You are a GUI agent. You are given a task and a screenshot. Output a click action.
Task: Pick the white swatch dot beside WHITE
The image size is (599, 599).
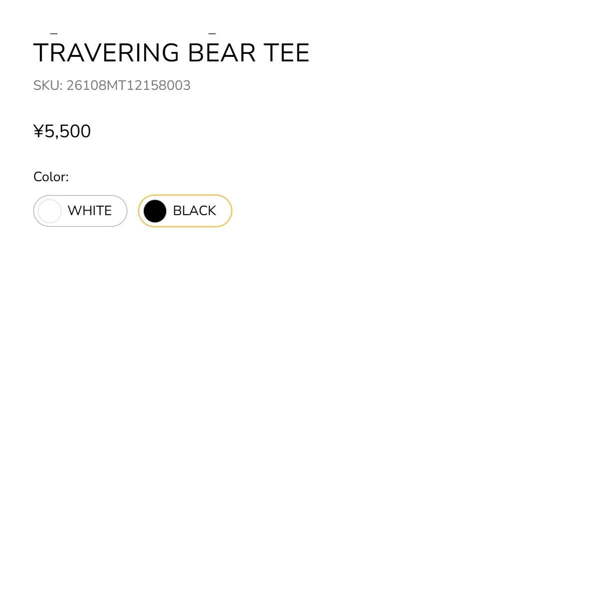[x=50, y=211]
